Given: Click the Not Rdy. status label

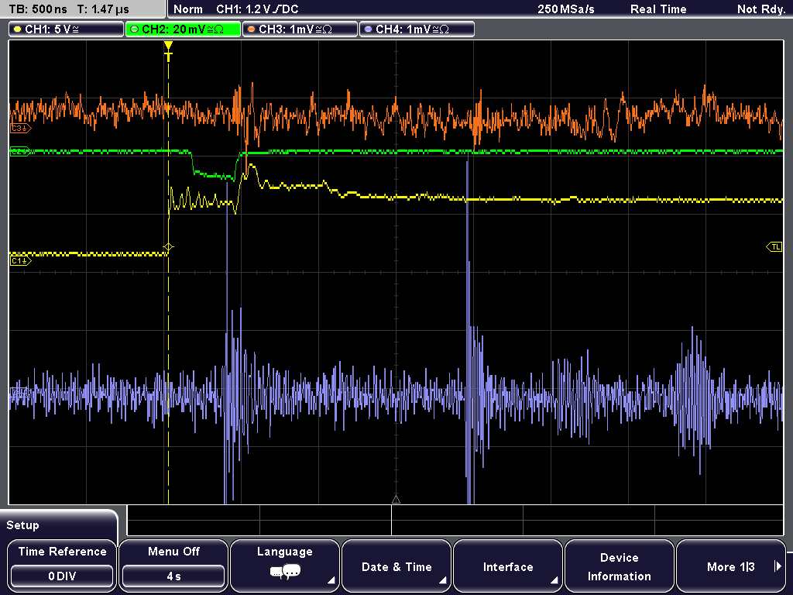Looking at the screenshot, I should 761,9.
